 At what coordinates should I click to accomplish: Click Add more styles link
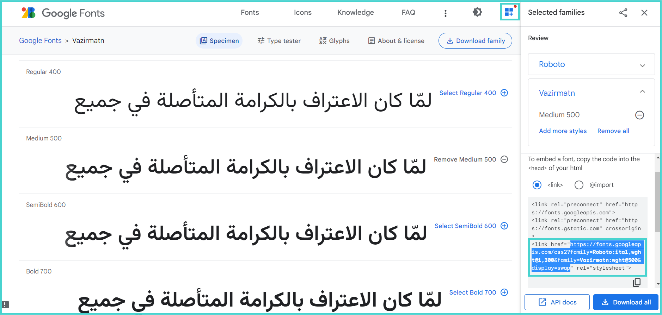(x=563, y=131)
